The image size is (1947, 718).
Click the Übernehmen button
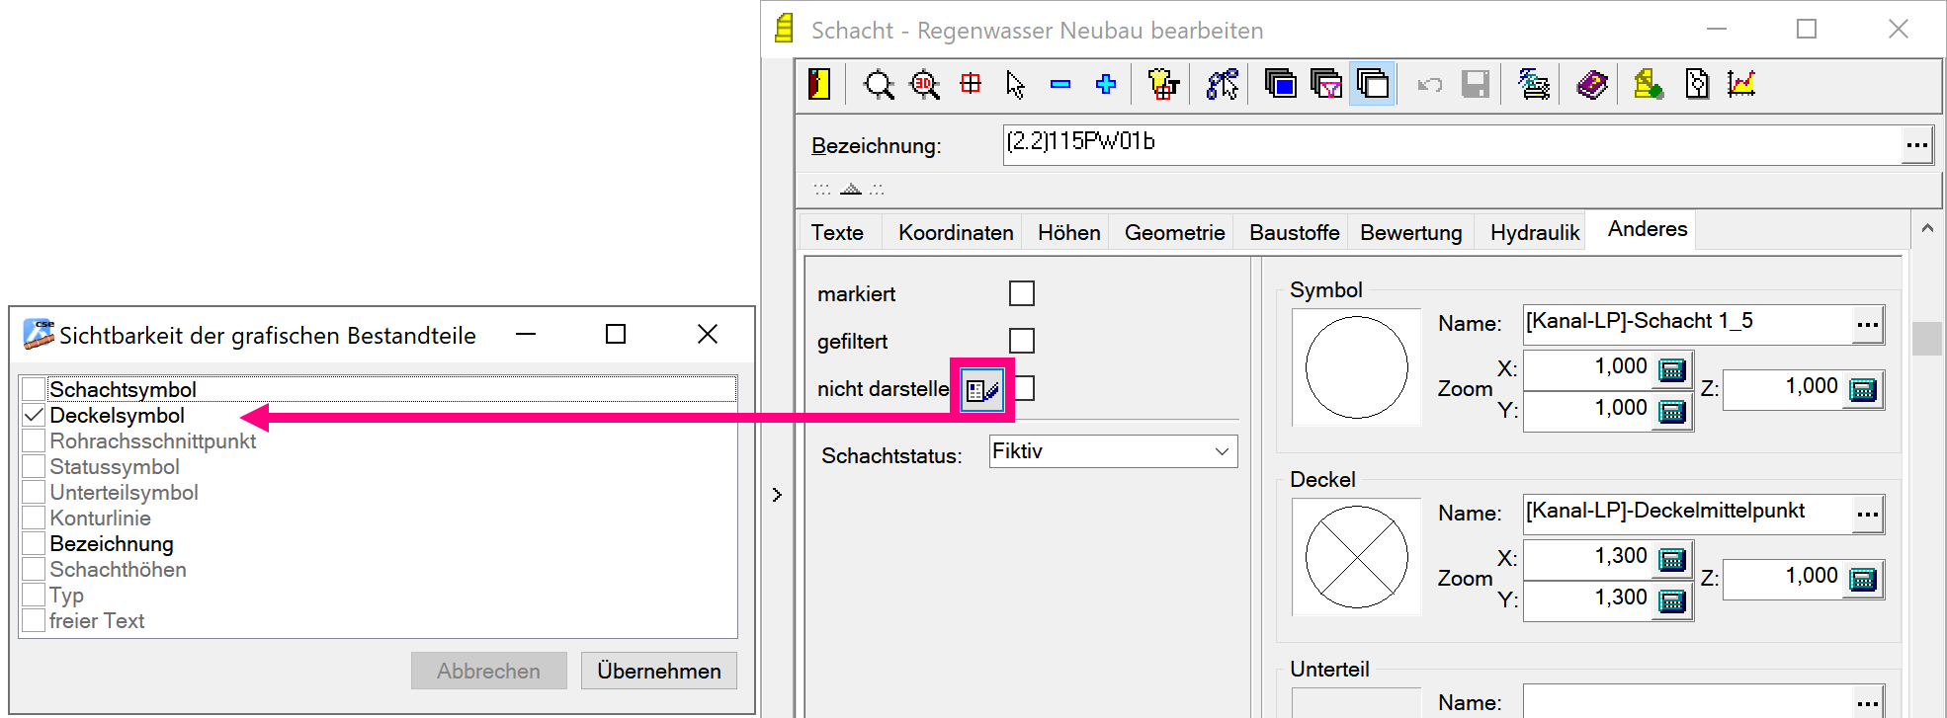click(658, 672)
